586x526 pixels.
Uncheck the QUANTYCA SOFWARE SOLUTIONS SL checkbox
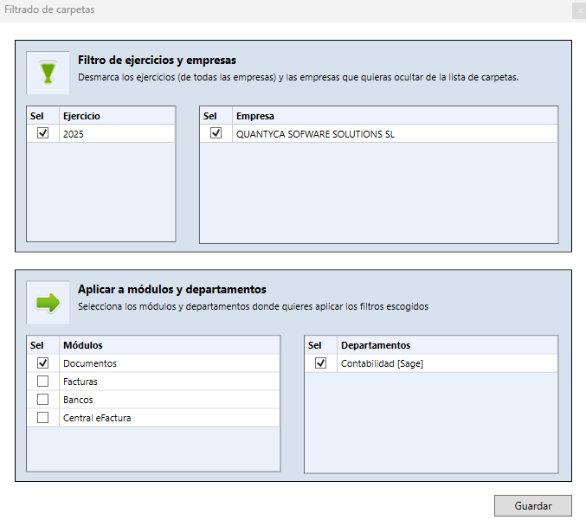216,133
